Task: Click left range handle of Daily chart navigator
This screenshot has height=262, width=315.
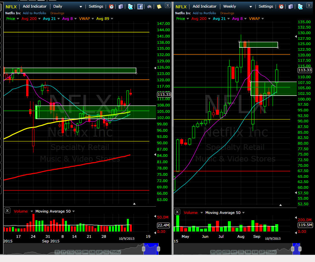Action: [x=143, y=249]
